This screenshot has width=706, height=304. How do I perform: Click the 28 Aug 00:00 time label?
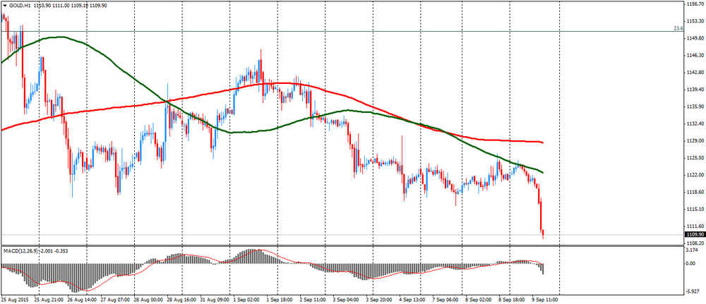(x=149, y=298)
